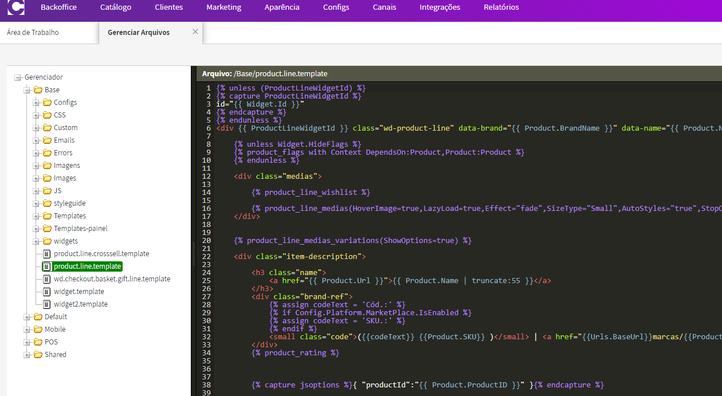This screenshot has width=722, height=396.
Task: Open the Aparência menu
Action: click(x=282, y=7)
